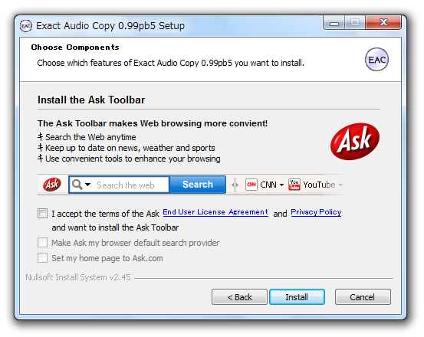Toggle Set my home page to Ask.com

(x=43, y=258)
